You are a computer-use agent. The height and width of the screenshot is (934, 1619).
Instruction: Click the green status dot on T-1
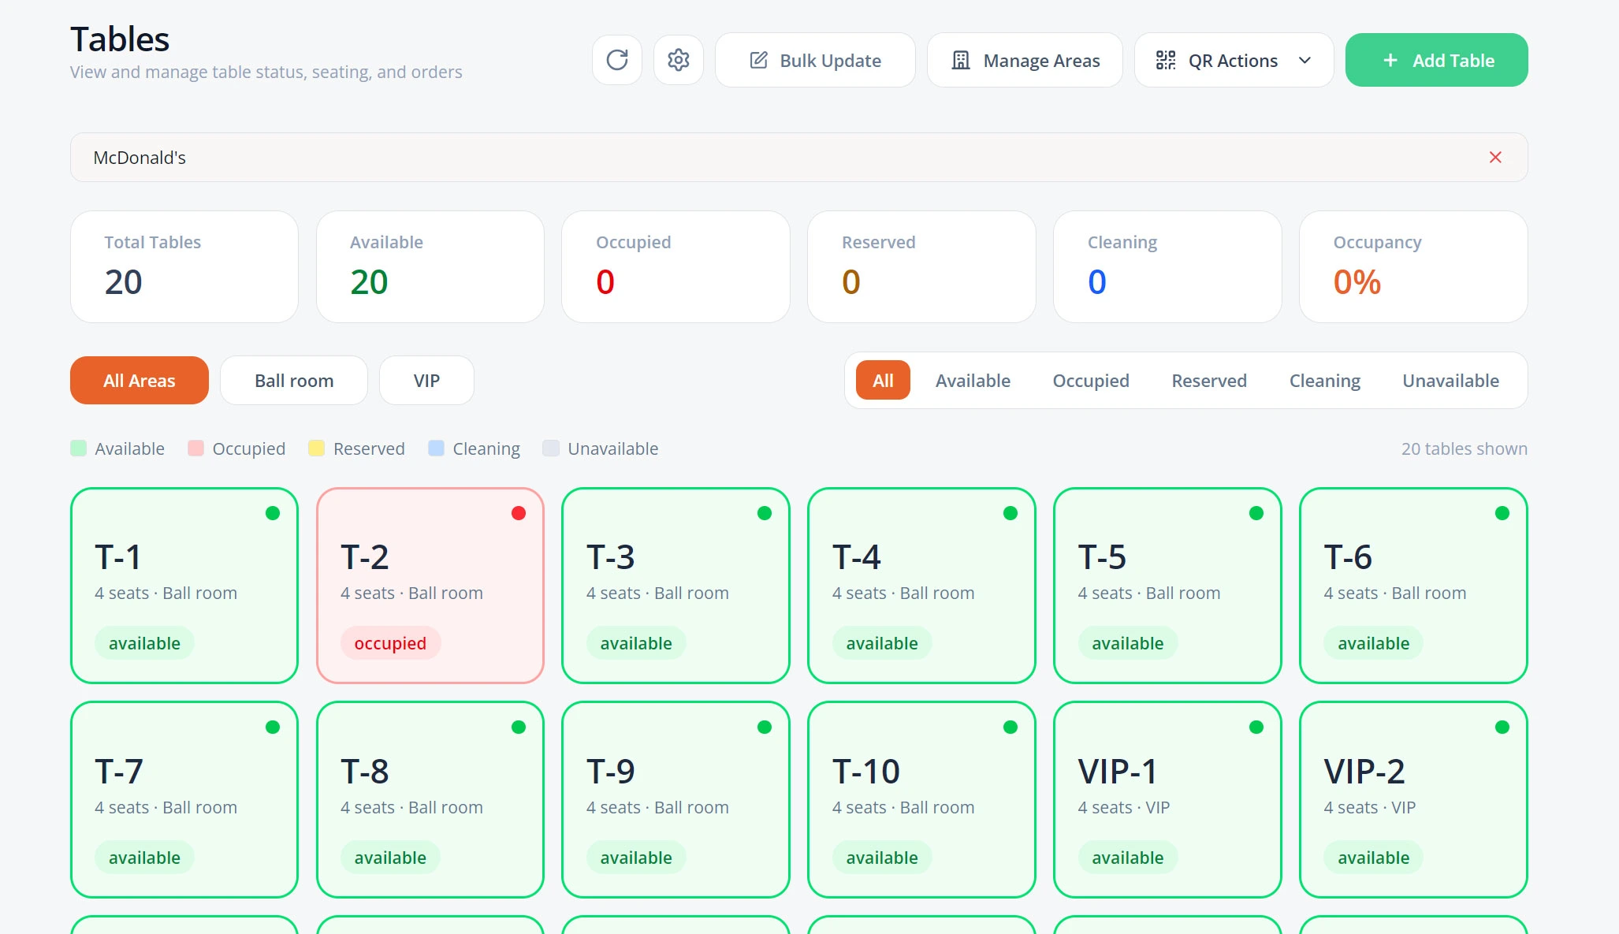273,513
